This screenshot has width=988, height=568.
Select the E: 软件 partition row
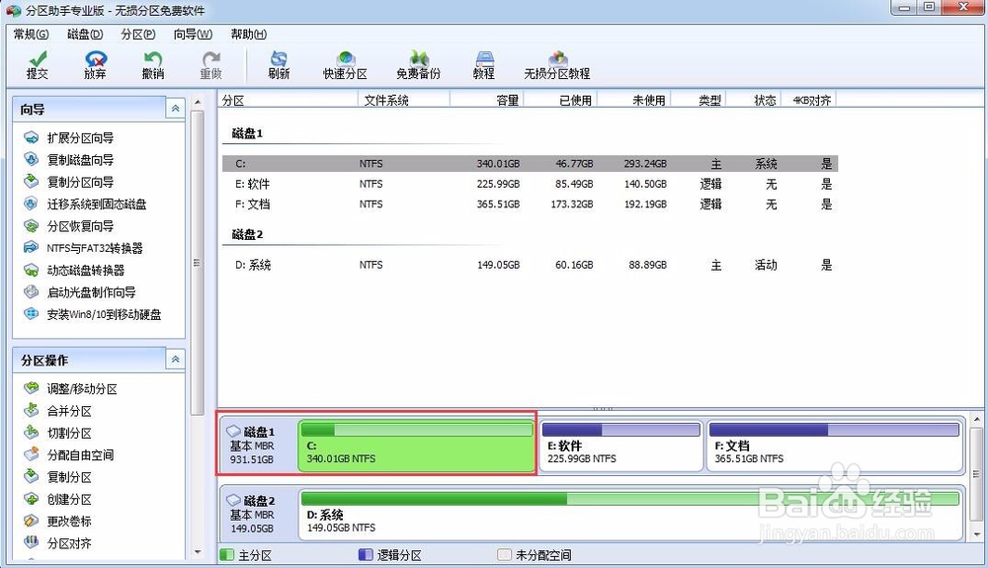[x=530, y=184]
